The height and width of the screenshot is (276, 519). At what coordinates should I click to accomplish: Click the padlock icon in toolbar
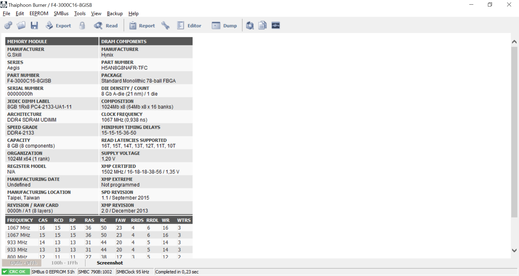tap(82, 26)
